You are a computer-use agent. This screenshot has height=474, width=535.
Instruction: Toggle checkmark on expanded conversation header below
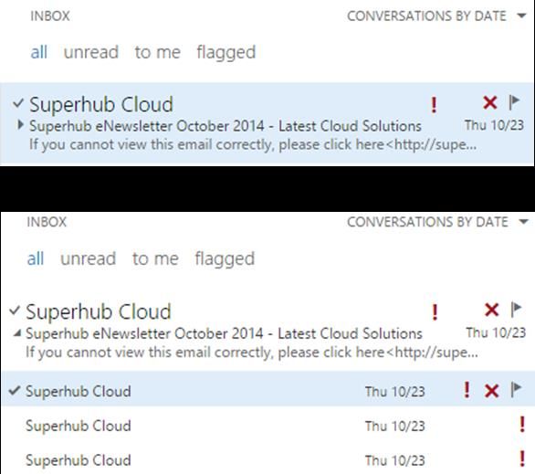click(15, 311)
